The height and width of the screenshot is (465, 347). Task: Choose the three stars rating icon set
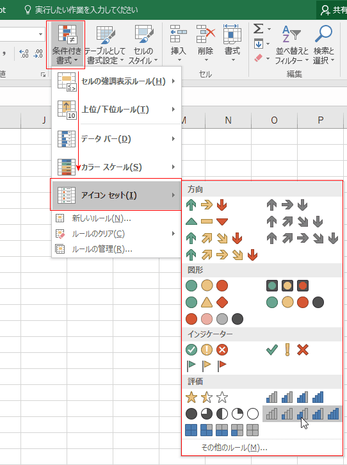point(207,397)
